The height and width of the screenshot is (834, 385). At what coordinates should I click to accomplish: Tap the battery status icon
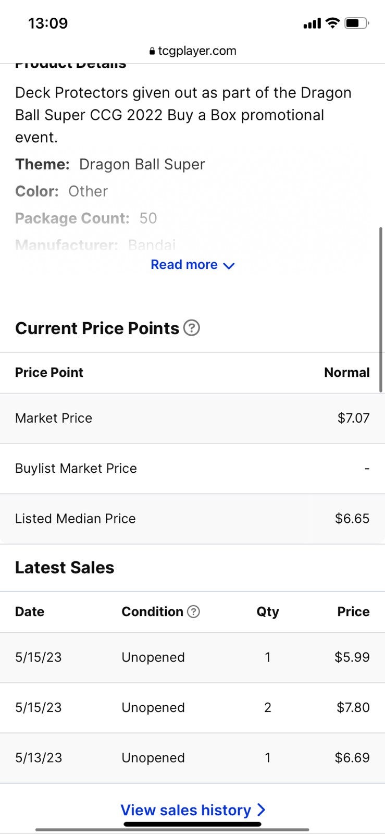356,23
